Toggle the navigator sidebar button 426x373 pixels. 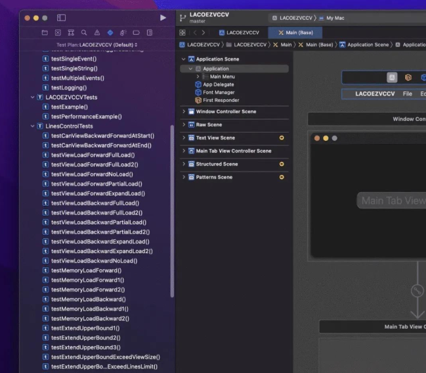[x=61, y=18]
